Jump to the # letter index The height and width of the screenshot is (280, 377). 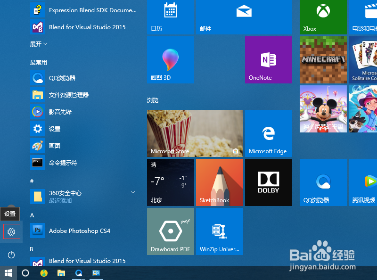(32, 181)
